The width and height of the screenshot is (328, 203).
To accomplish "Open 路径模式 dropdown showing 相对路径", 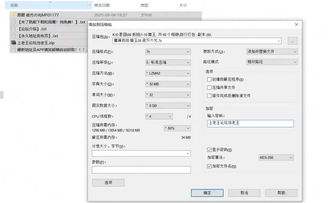I will 272,62.
